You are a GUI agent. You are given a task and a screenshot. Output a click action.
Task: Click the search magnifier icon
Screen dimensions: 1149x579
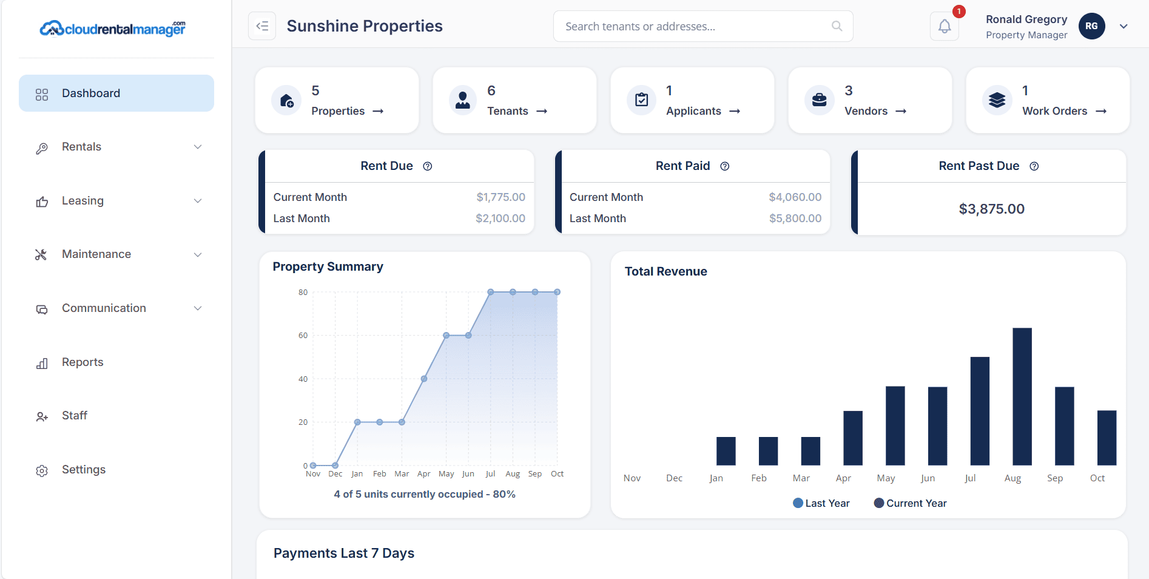[x=837, y=26]
